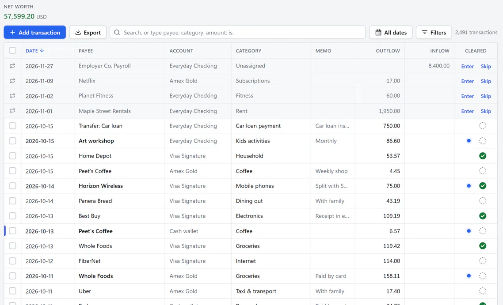Check the Horizon Wireless row checkbox
503x305 pixels.
(x=12, y=186)
